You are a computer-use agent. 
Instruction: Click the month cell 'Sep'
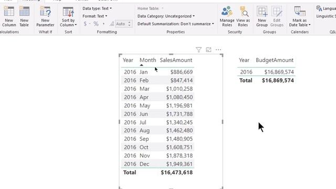tap(144, 139)
